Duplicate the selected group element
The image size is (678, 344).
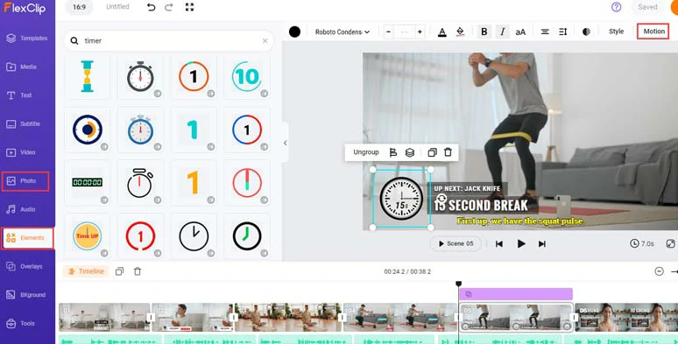(x=432, y=152)
